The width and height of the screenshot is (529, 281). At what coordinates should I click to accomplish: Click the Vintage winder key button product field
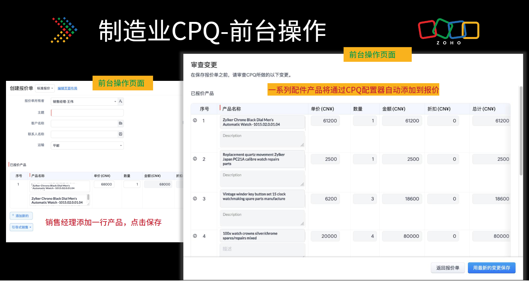262,198
